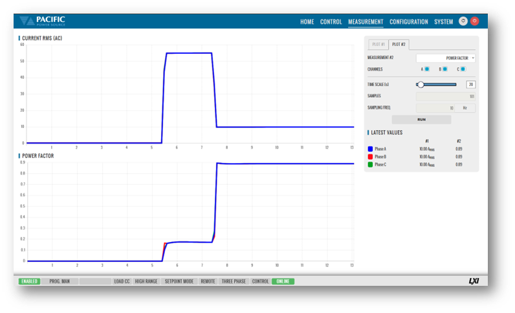Click the ONLINE status indicator

pos(283,281)
